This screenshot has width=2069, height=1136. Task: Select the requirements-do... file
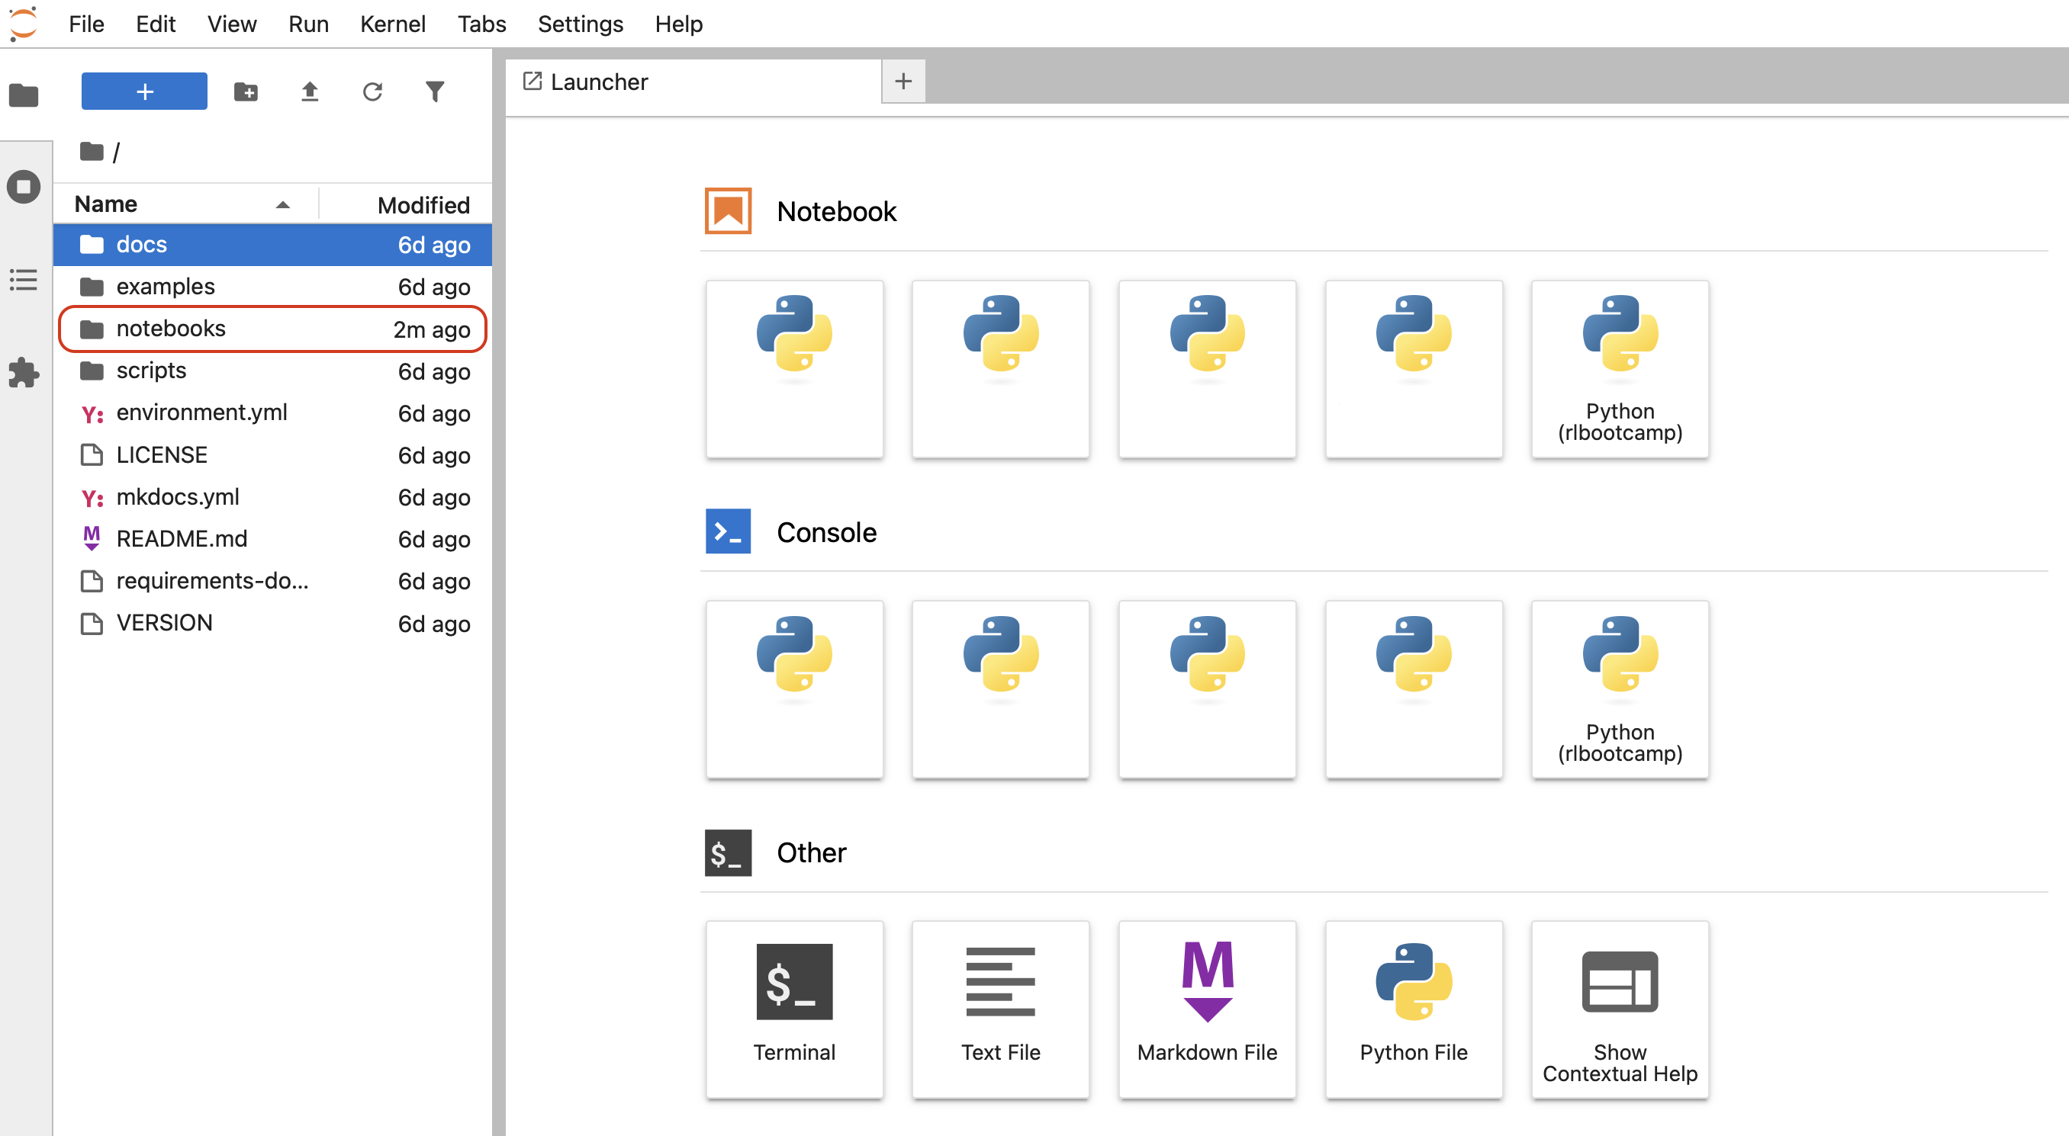pyautogui.click(x=273, y=580)
